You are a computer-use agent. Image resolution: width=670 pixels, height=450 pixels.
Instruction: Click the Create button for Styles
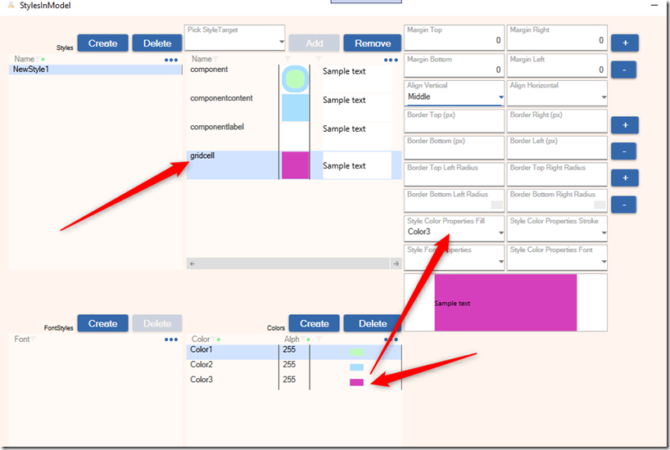pyautogui.click(x=103, y=43)
